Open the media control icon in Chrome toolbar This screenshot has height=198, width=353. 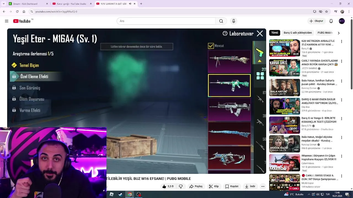point(336,12)
